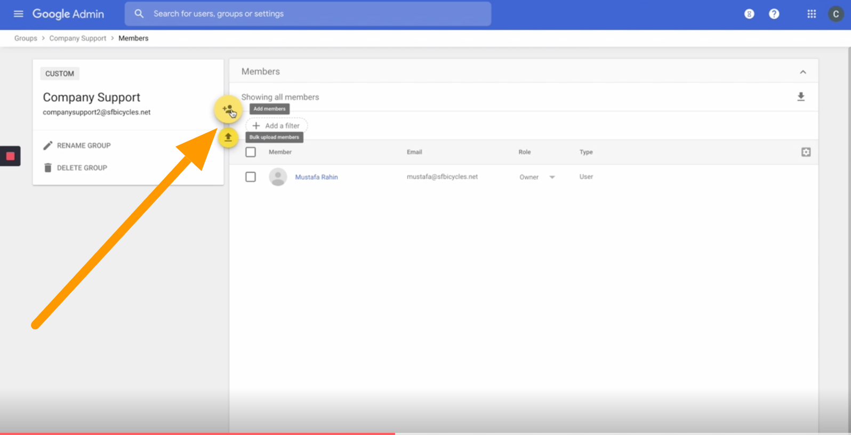Open the account avatar C

pyautogui.click(x=836, y=14)
